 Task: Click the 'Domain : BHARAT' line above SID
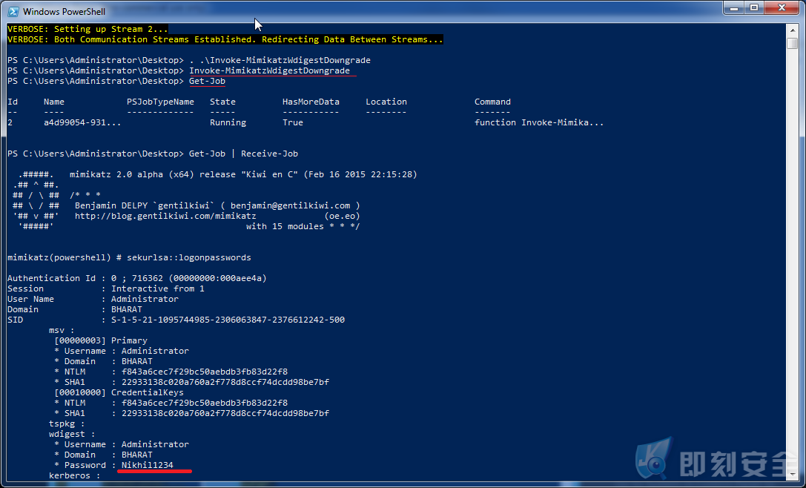pyautogui.click(x=75, y=309)
